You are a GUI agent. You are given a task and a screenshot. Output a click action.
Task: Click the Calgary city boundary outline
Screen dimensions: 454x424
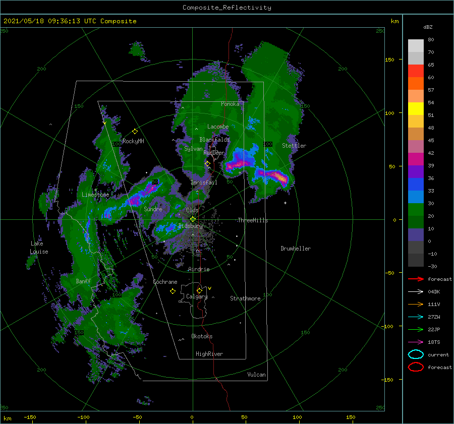[193, 301]
